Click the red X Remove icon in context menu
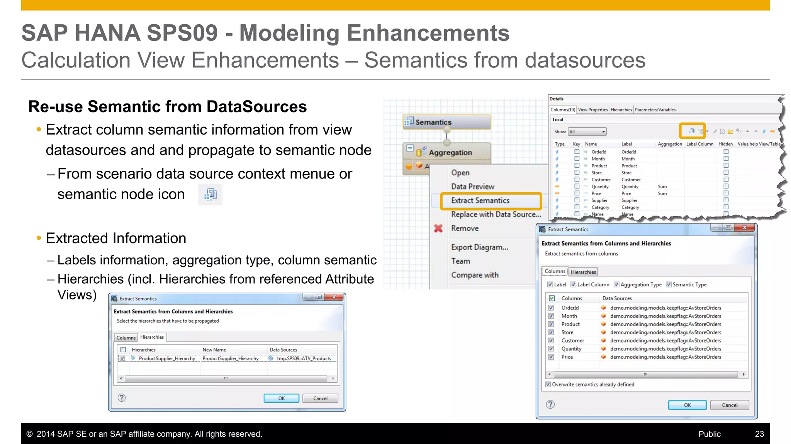 click(x=438, y=228)
